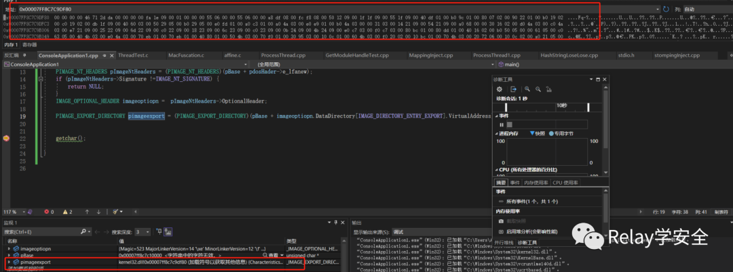Go to previous issue with up arrow
Image resolution: width=733 pixels, height=272 pixels.
[87, 212]
